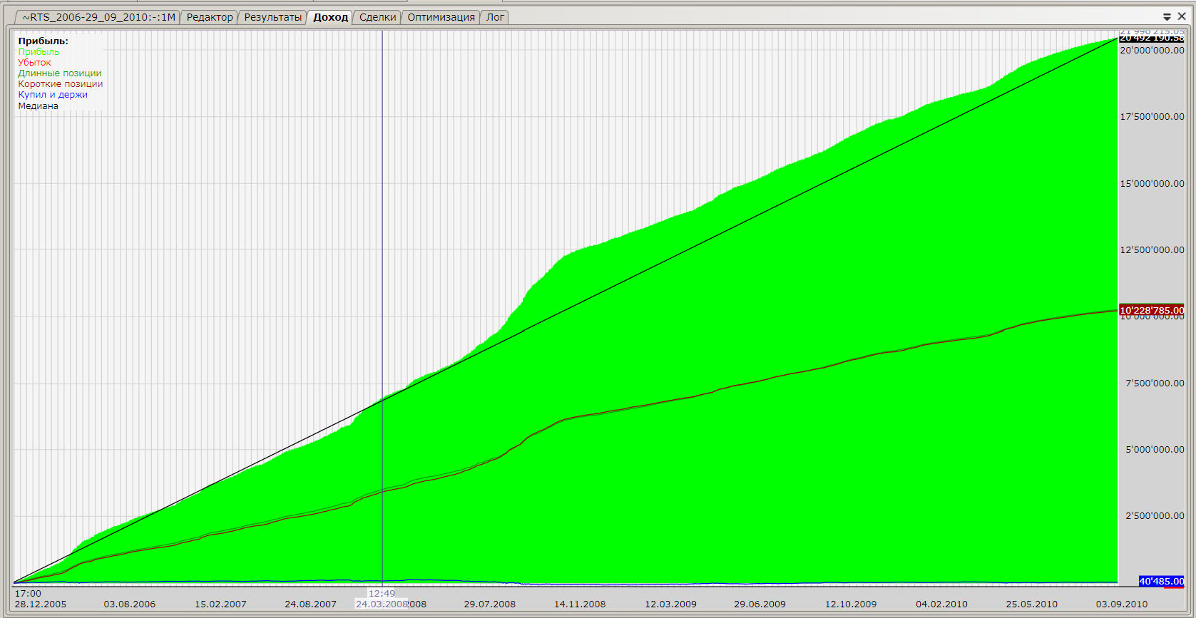Viewport: 1196px width, 618px height.
Task: Click the 14.11.2008 date label
Action: (x=580, y=604)
